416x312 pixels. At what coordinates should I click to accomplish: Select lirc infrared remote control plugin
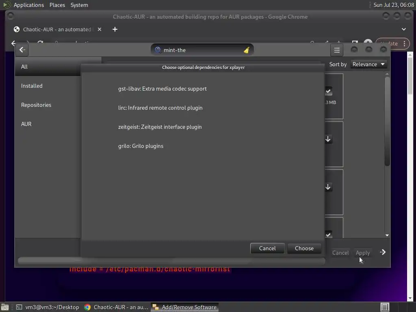(x=160, y=108)
